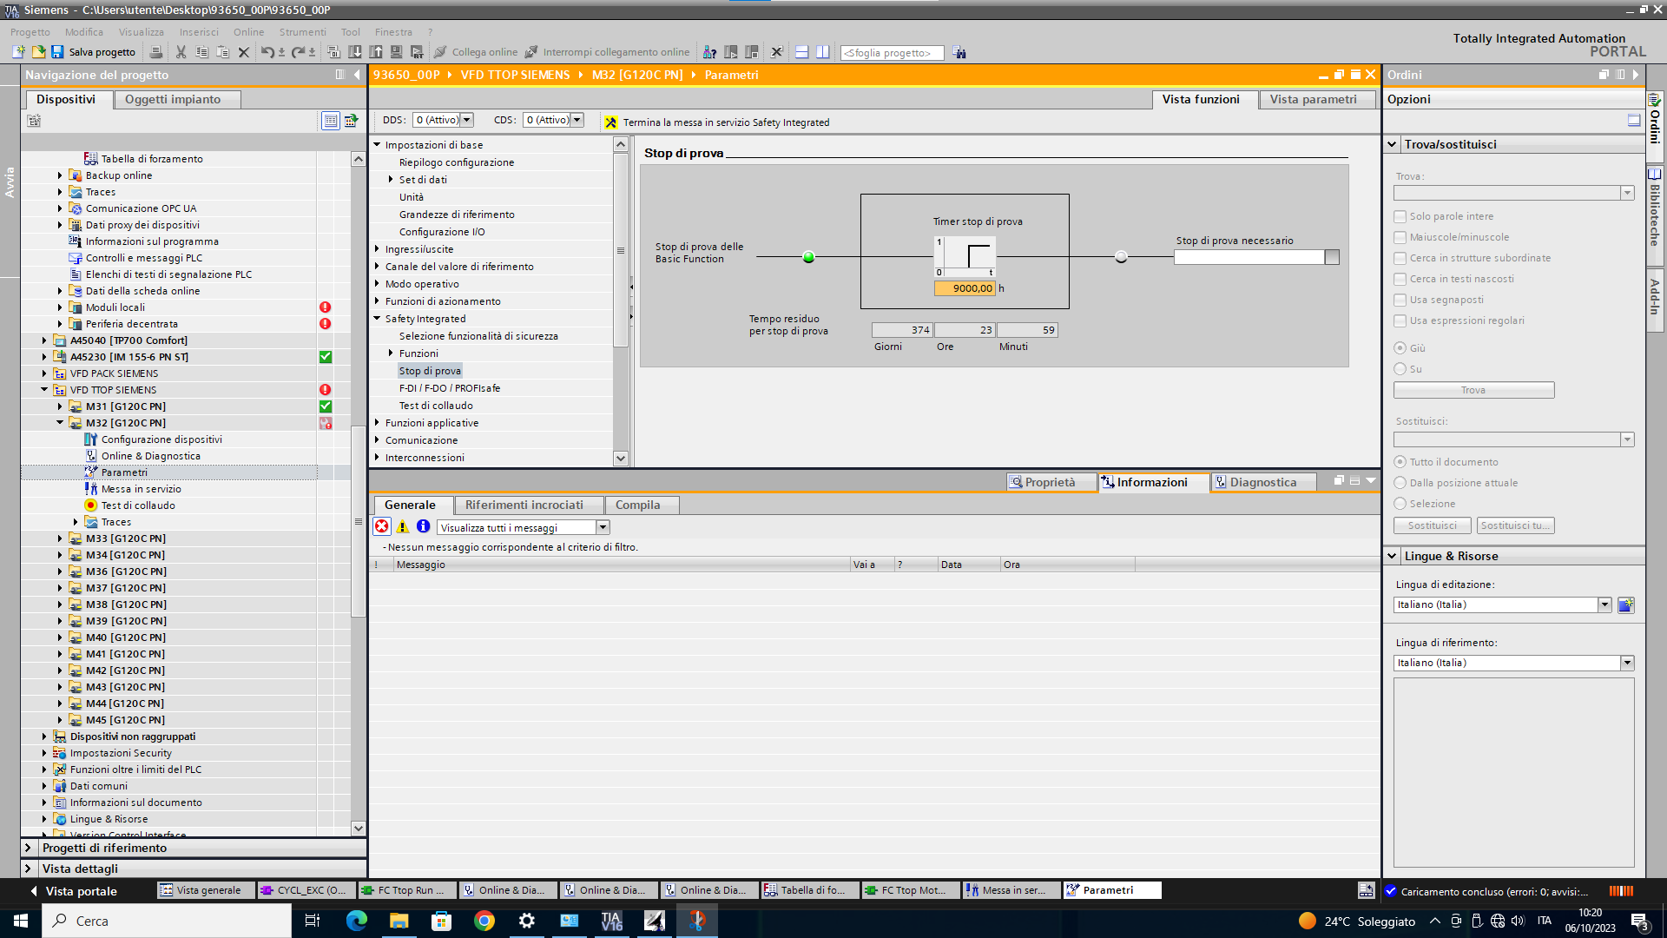Screen dimensions: 1667x938
Task: Toggle the warning filter icon in Informazioni
Action: 403,526
